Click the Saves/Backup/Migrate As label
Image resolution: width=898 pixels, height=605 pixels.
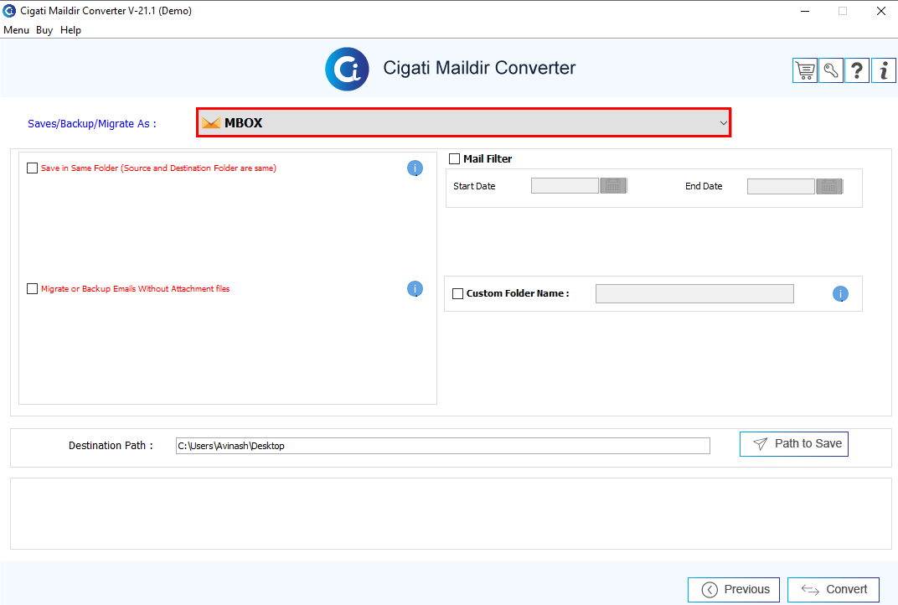point(91,124)
